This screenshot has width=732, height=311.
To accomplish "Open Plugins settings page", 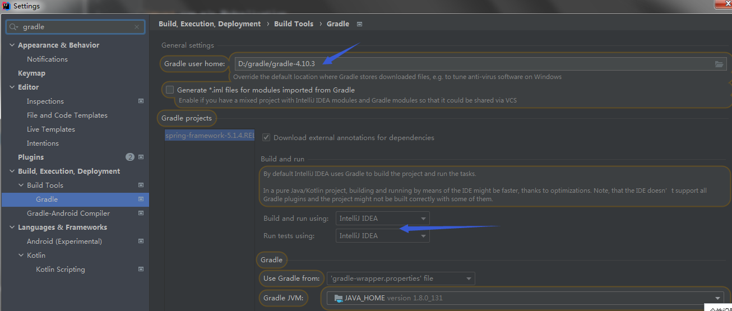I will coord(31,157).
